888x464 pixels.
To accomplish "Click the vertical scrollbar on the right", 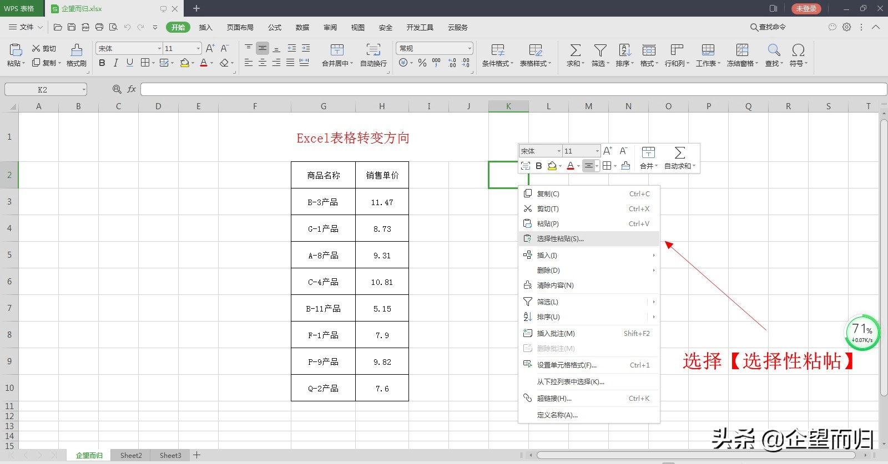I will [884, 258].
